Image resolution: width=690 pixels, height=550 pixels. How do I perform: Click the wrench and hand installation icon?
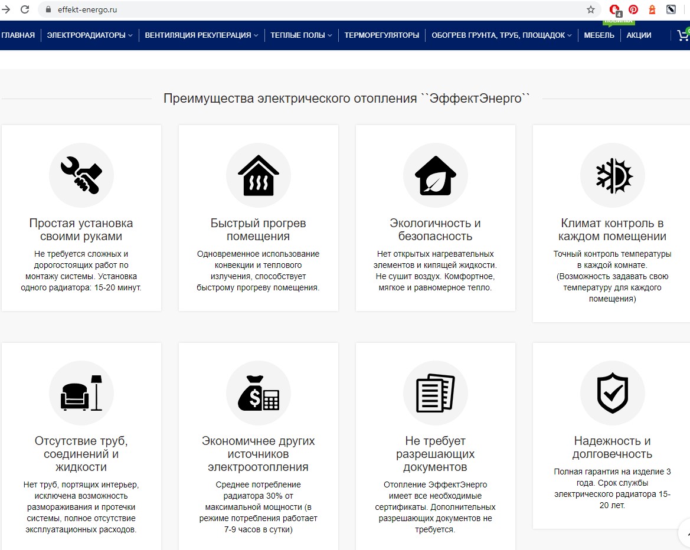tap(81, 175)
